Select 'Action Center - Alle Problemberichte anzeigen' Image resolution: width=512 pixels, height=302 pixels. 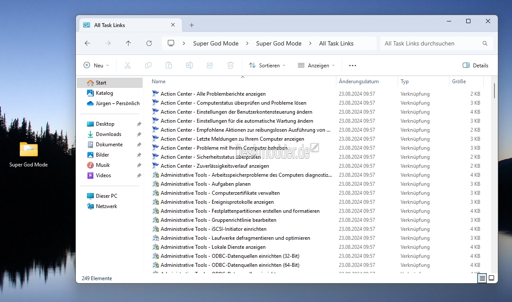coord(213,94)
